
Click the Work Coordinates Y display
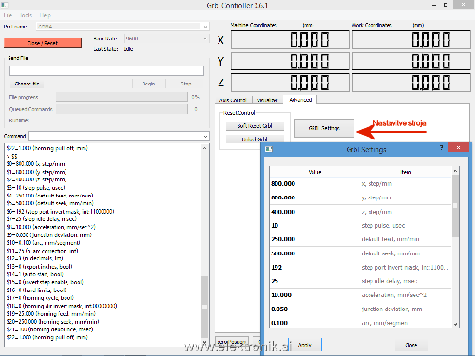(411, 61)
